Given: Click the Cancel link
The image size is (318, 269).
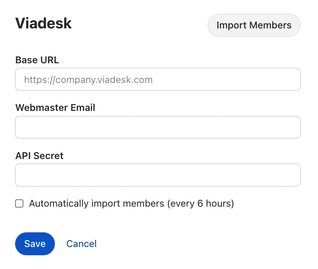Looking at the screenshot, I should tap(81, 244).
